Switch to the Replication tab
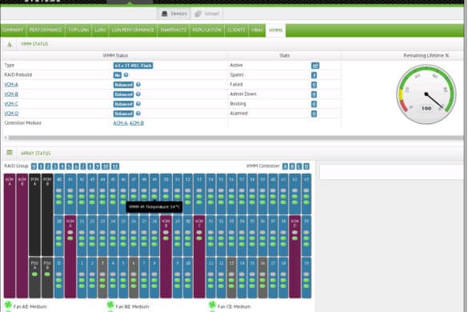The height and width of the screenshot is (312, 468). 207,30
